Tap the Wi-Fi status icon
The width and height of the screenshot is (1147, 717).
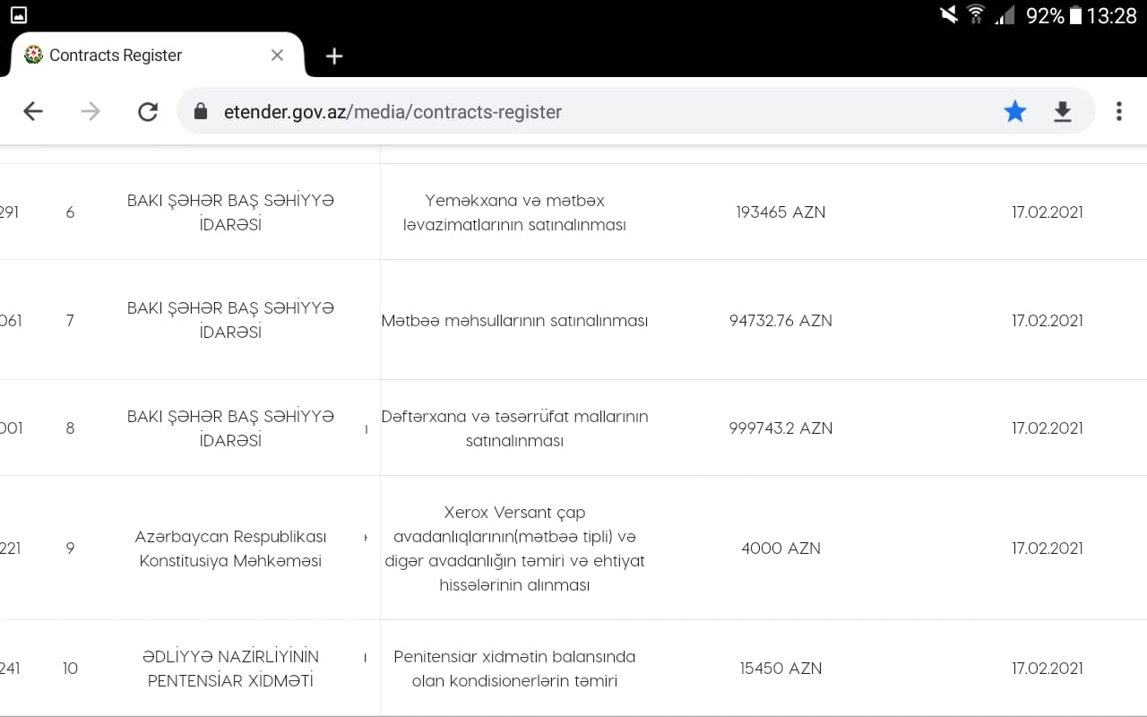(x=975, y=15)
